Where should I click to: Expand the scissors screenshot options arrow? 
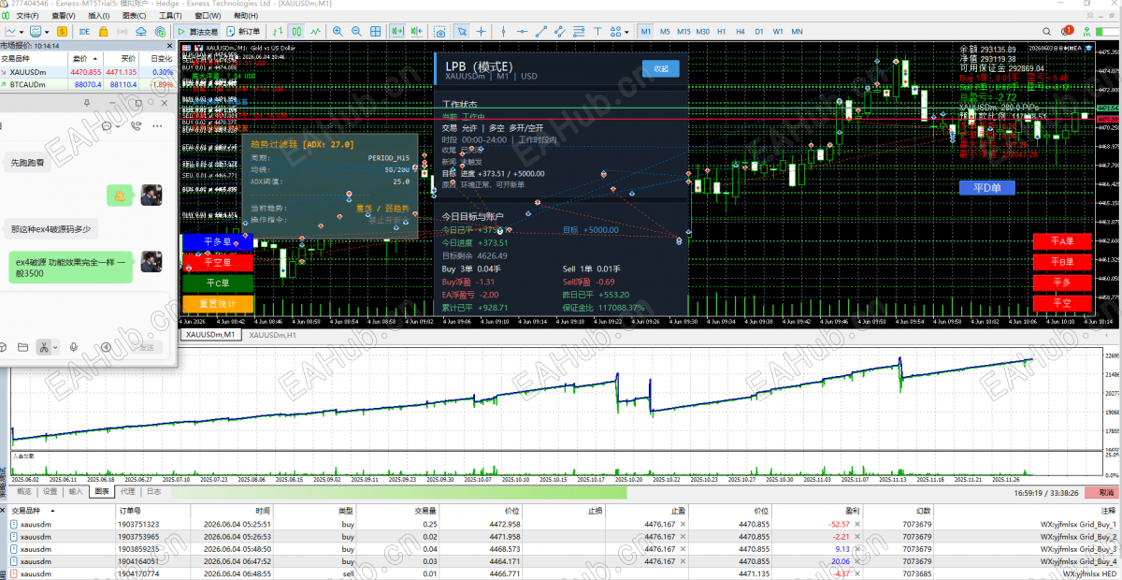[x=55, y=347]
